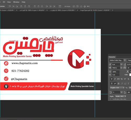This screenshot has width=131, height=120.
Task: Open the Metrics kerning dropdown
Action: click(x=121, y=68)
